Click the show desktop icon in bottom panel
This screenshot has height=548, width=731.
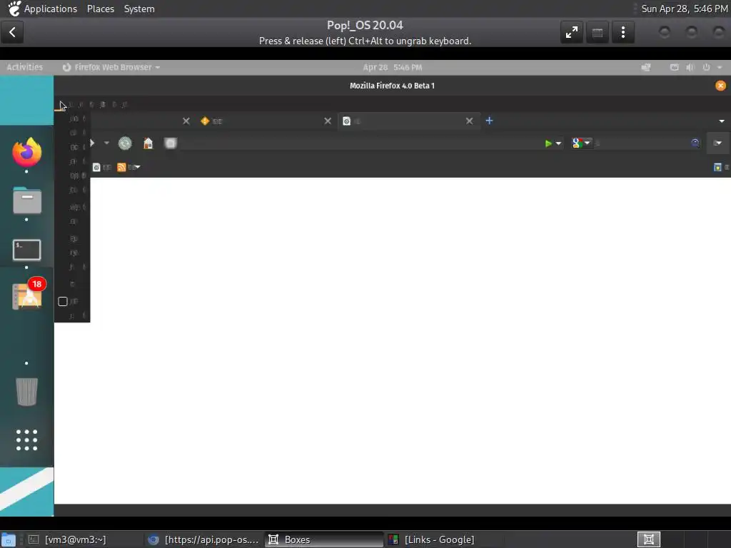tap(9, 539)
